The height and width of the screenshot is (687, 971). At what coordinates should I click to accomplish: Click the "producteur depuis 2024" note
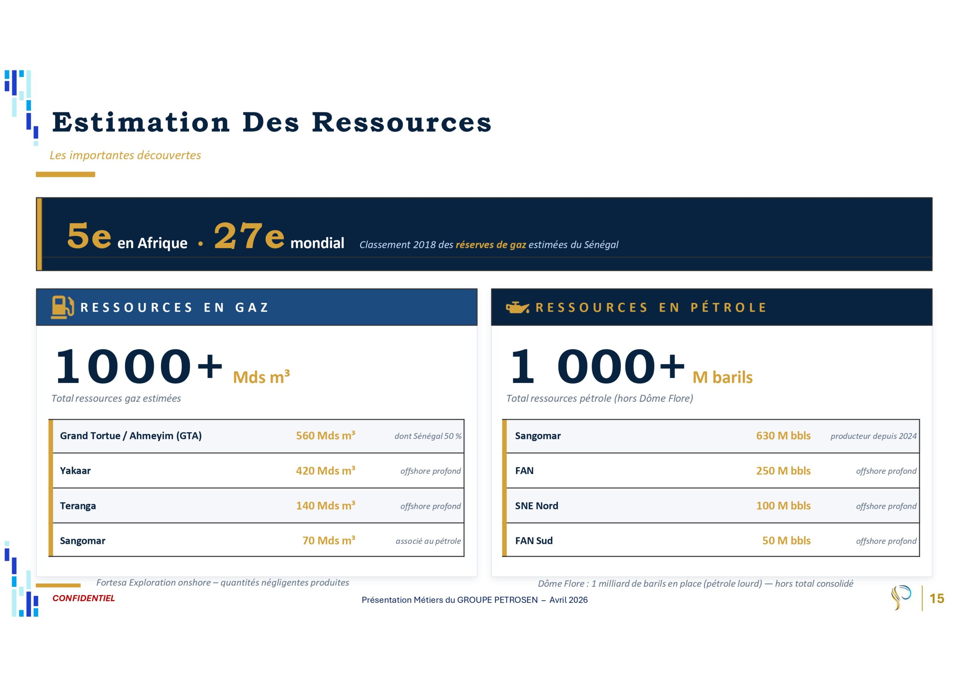tap(873, 436)
